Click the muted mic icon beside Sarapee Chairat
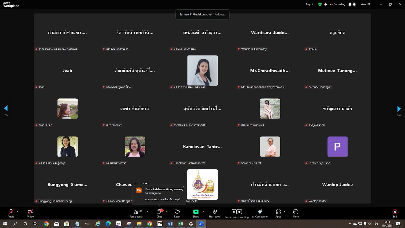Screen dimensions: 405x228 [x=239, y=163]
